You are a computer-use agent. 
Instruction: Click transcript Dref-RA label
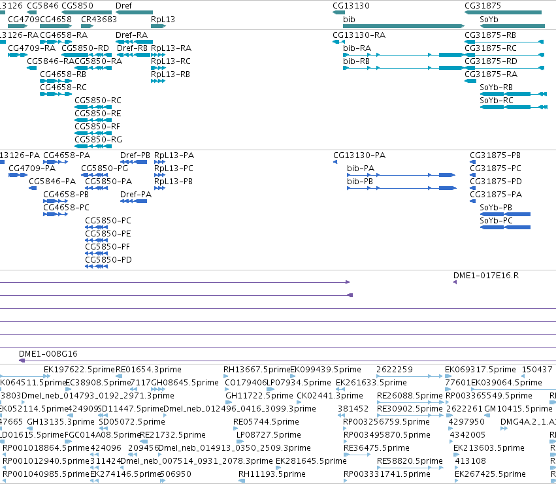pos(131,35)
